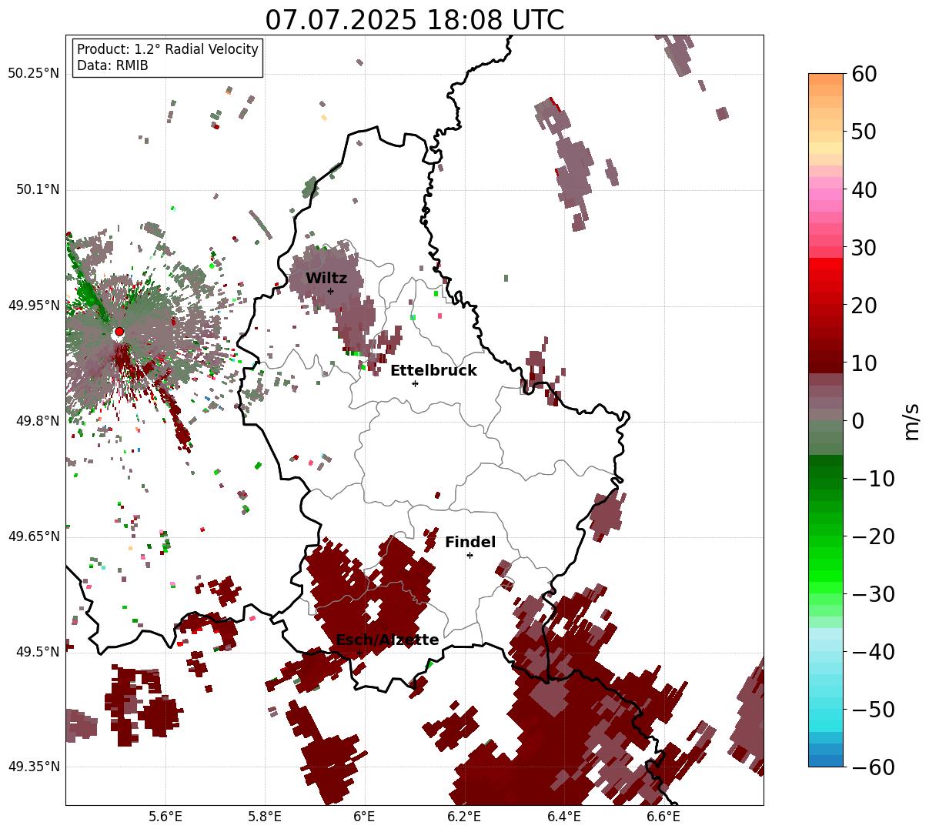Click the 49.65°N latitude label
This screenshot has height=832, width=929.
click(x=33, y=536)
